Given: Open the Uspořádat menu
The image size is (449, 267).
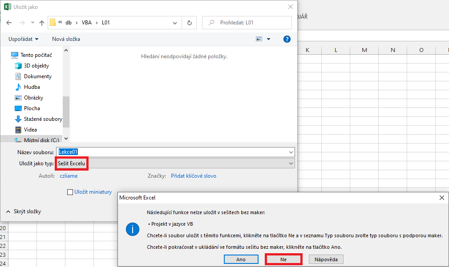Looking at the screenshot, I should point(23,39).
